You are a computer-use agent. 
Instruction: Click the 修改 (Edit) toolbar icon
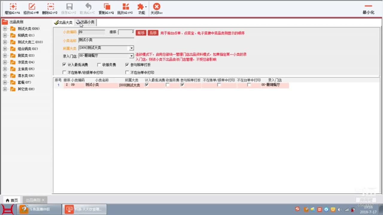point(31,7)
